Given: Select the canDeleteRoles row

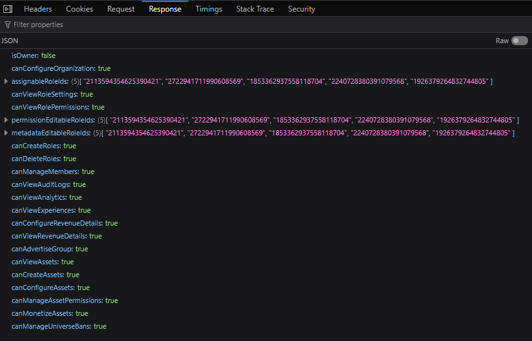Looking at the screenshot, I should click(266, 159).
